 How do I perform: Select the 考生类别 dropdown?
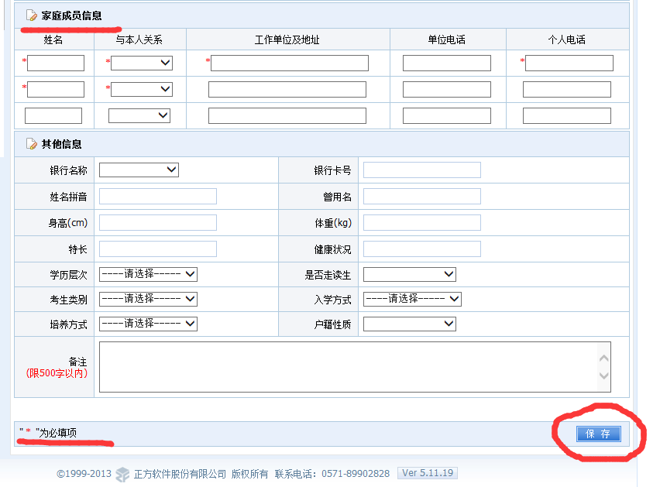(x=148, y=299)
